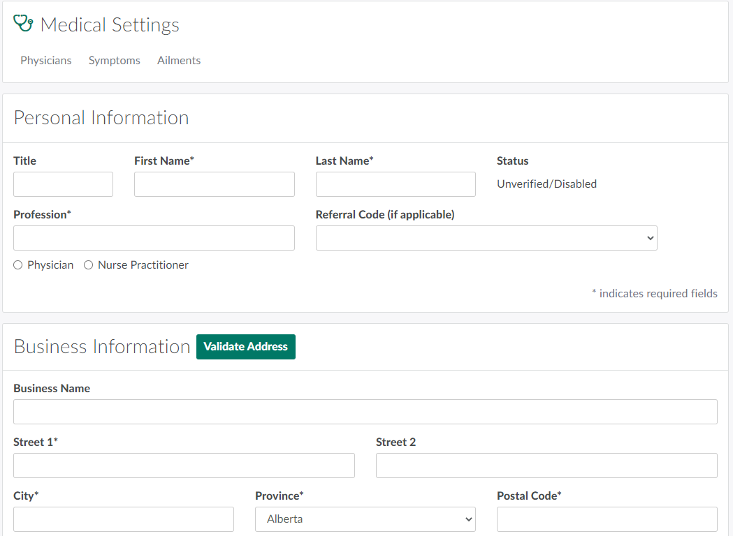Image resolution: width=733 pixels, height=536 pixels.
Task: Open the Province dropdown showing Alberta
Action: pos(365,519)
